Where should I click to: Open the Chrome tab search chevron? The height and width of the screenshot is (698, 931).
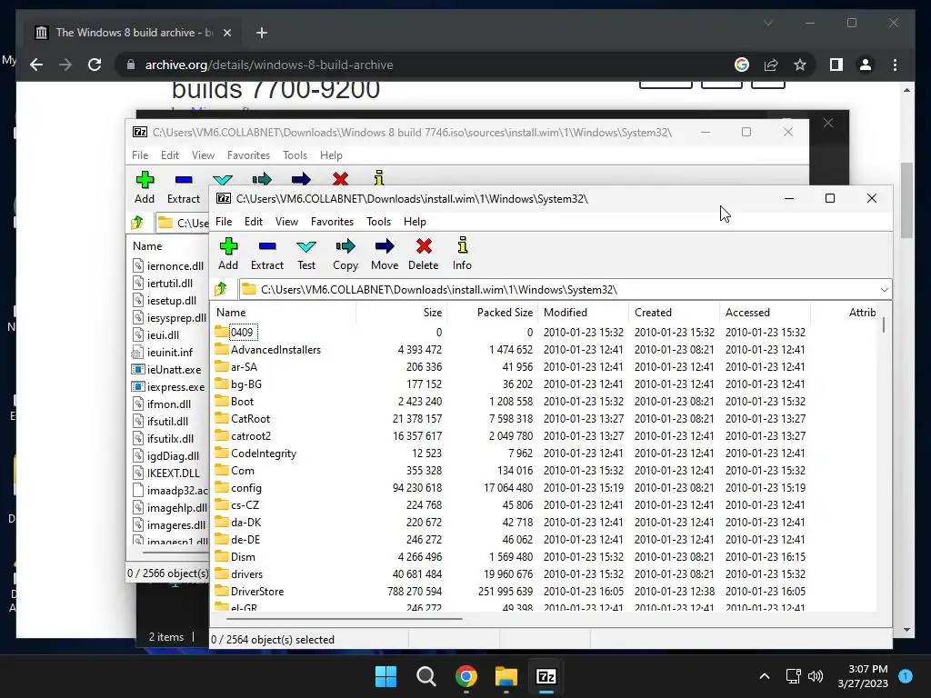pyautogui.click(x=767, y=23)
